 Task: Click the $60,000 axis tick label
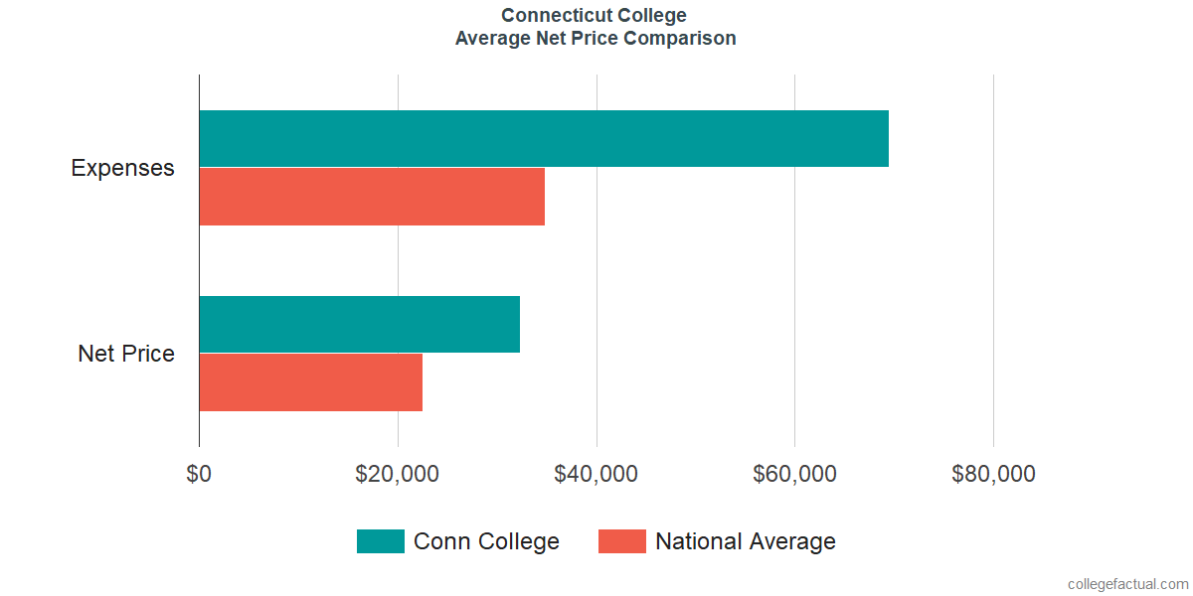click(x=794, y=475)
